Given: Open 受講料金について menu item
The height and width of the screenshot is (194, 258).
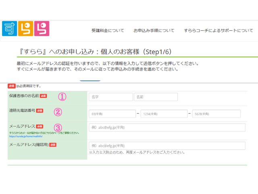Looking at the screenshot, I should [x=108, y=31].
